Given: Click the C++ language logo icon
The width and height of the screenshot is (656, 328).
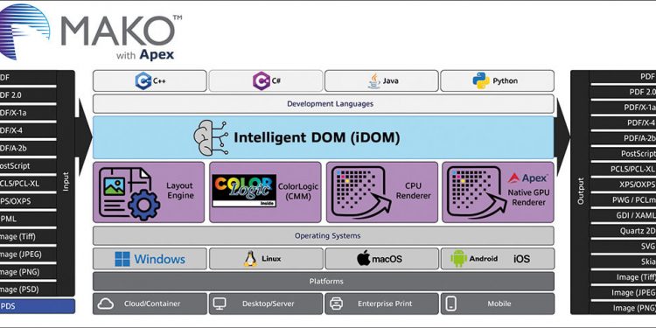Looking at the screenshot, I should coord(143,80).
